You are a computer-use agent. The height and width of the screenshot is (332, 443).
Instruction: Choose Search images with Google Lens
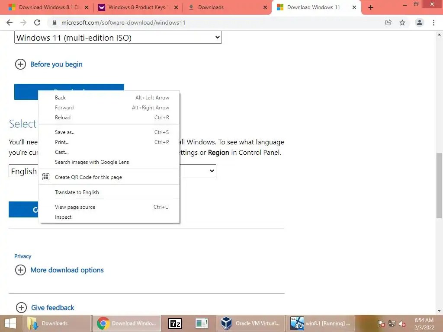click(x=109, y=162)
